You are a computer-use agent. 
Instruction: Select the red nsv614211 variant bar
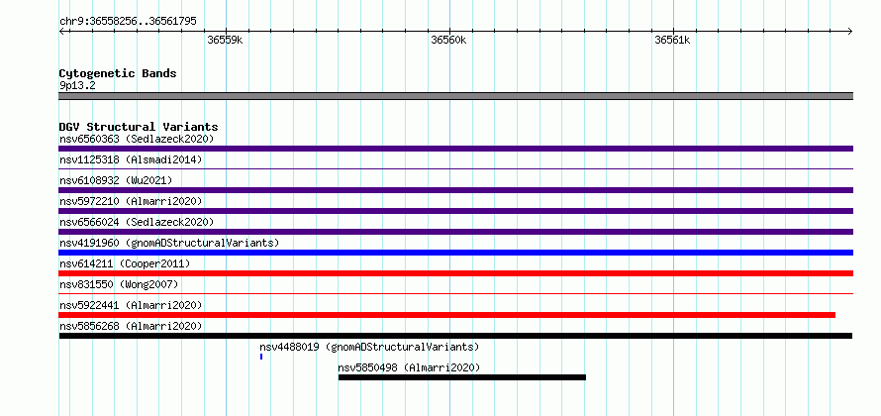(x=455, y=273)
